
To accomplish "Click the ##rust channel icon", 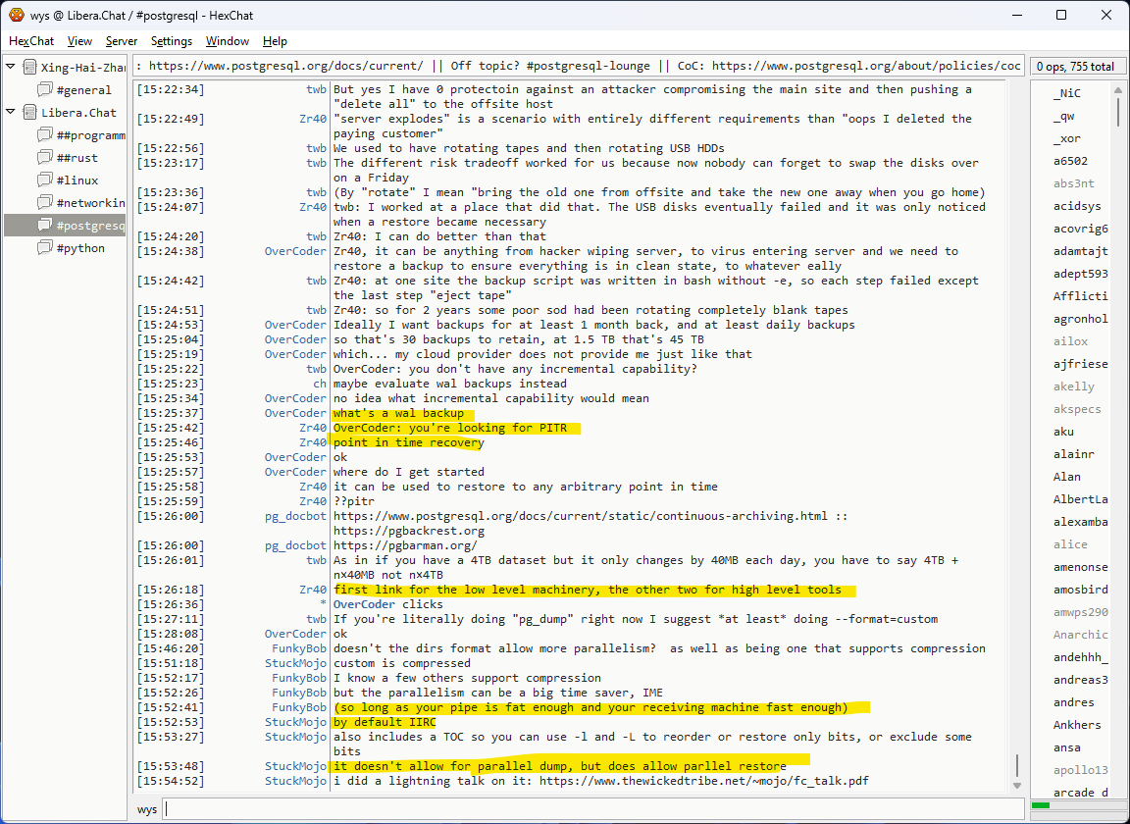I will click(x=45, y=158).
